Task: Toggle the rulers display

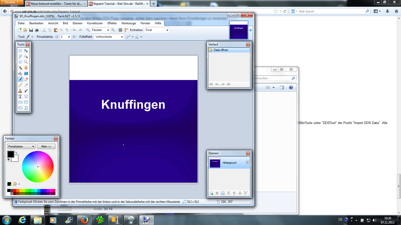Action: pos(126,30)
